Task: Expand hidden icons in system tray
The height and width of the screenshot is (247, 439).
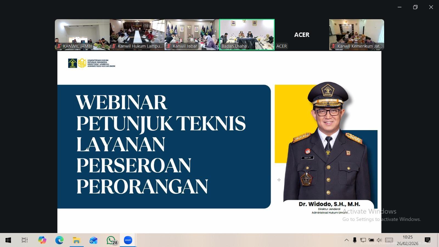Action: [x=347, y=240]
